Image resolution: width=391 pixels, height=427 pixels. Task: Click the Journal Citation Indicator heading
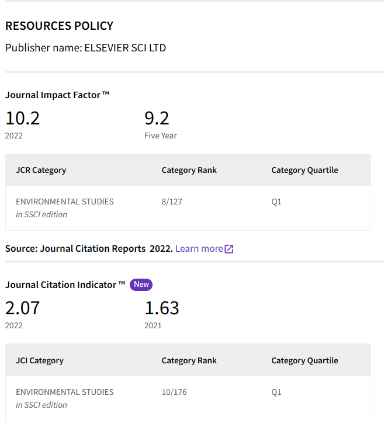65,285
